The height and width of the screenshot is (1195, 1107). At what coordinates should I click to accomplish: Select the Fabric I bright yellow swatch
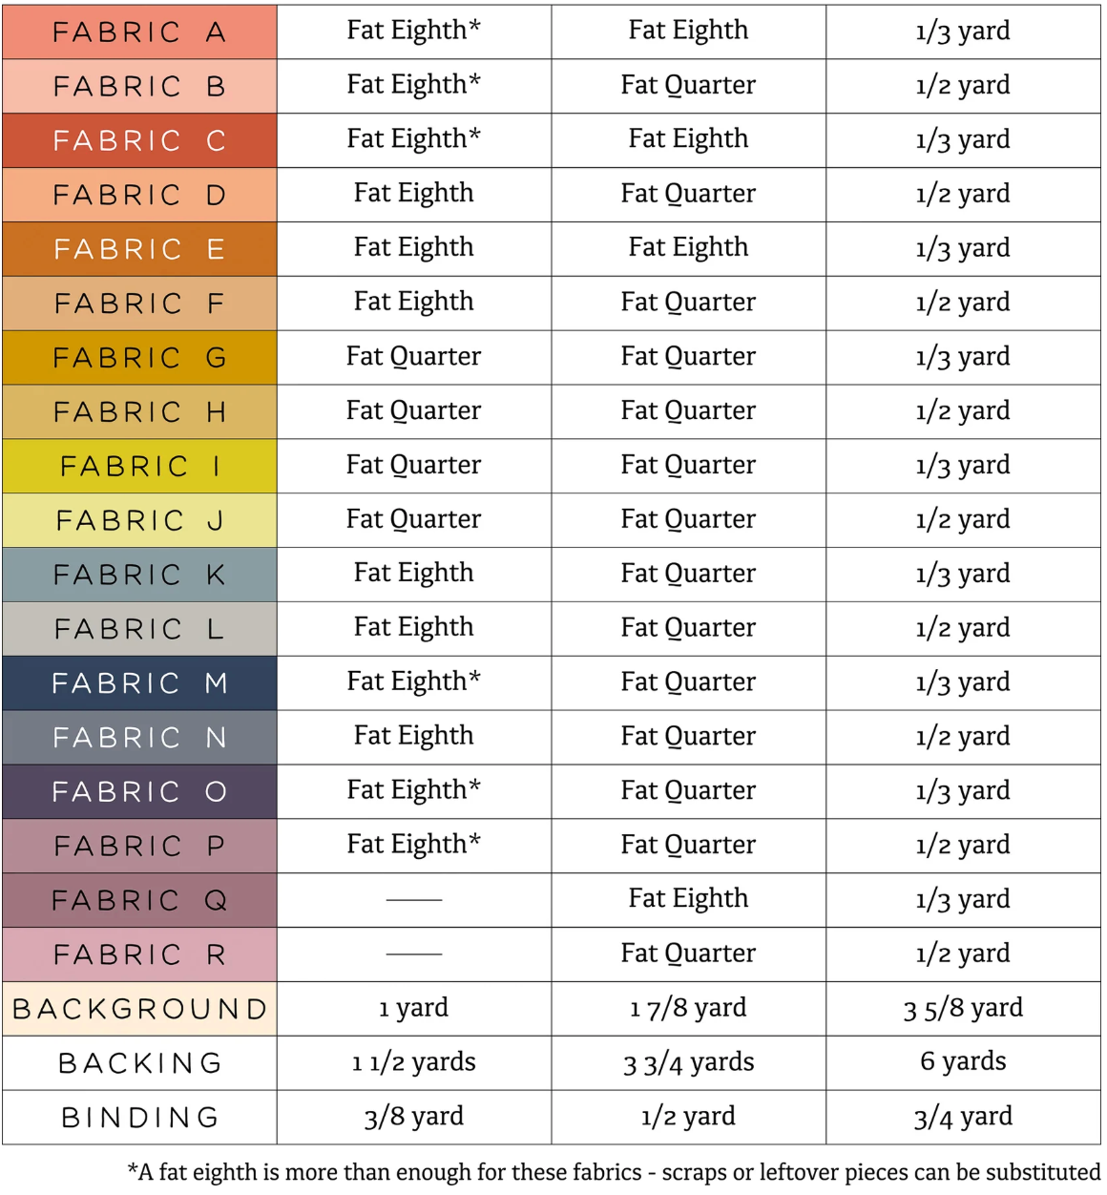pyautogui.click(x=139, y=467)
